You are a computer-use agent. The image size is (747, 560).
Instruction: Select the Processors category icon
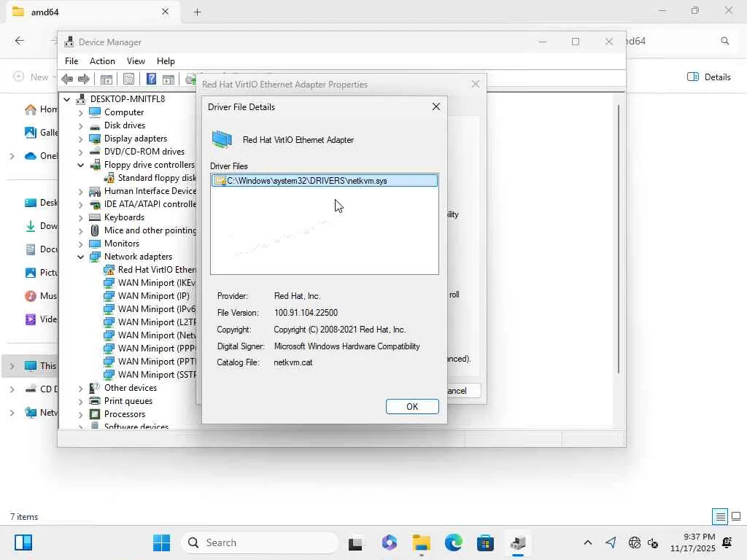[96, 414]
